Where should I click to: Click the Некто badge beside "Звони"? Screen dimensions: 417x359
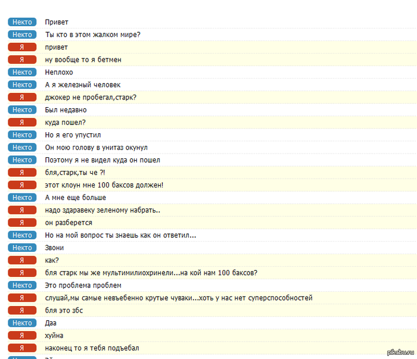pyautogui.click(x=22, y=248)
